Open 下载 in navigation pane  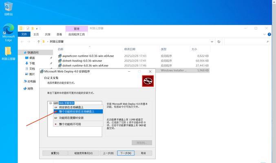tap(32, 63)
